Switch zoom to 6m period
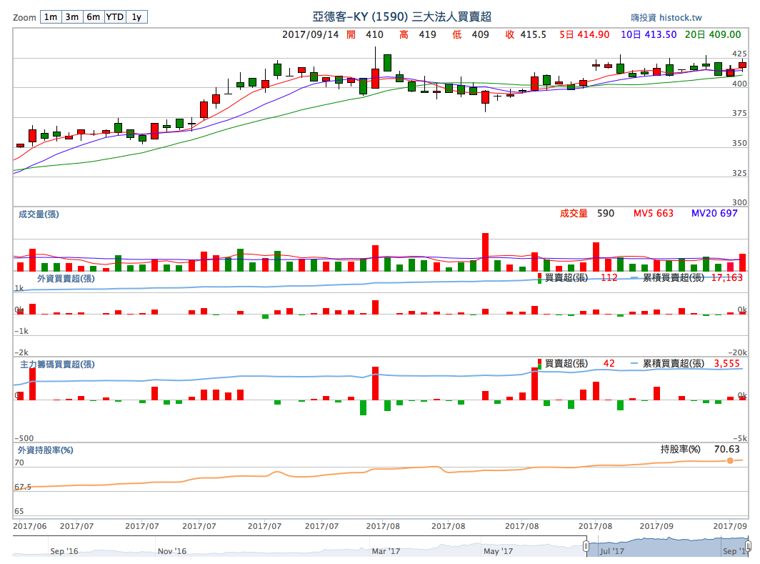 (x=93, y=17)
